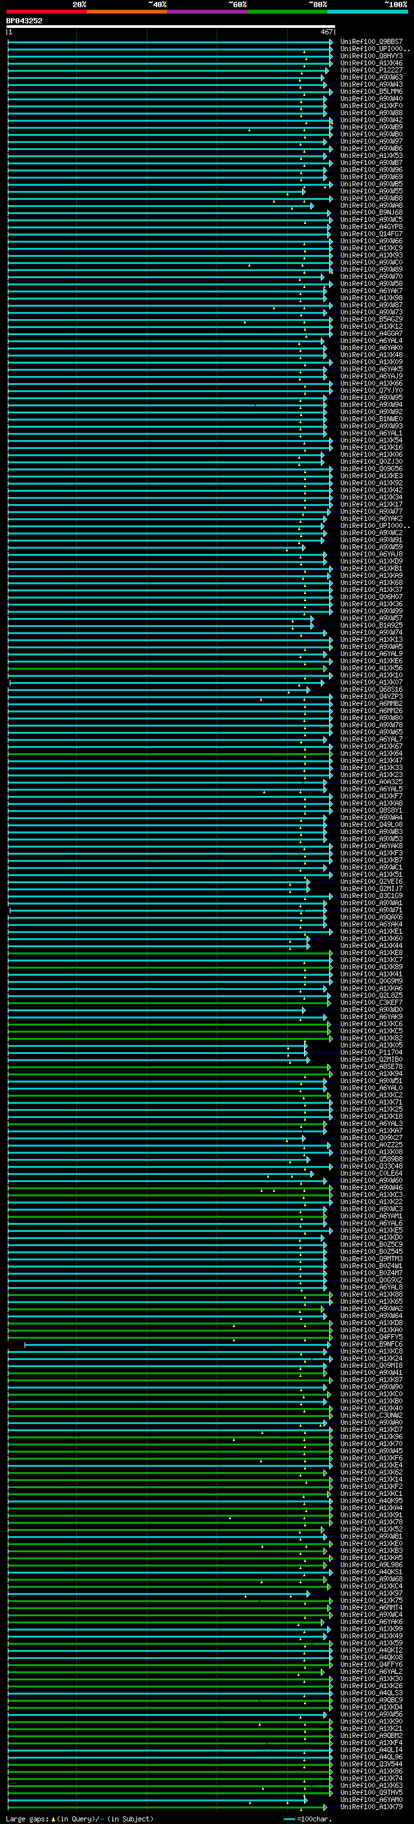Click the orange ~40% identity legend bar
Screen dimensions: 414x1824
127,12
